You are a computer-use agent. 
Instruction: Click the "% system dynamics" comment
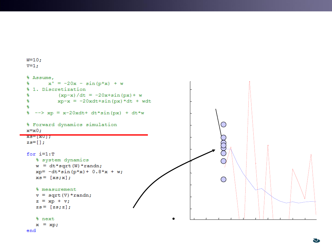[x=62, y=160]
